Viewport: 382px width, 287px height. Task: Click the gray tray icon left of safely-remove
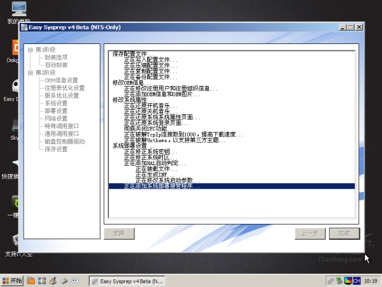330,281
